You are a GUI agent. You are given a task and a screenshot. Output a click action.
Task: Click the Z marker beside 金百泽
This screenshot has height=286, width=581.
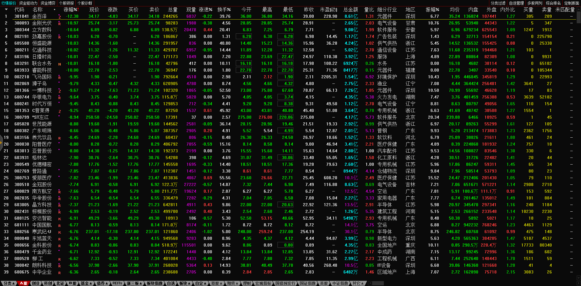coord(59,17)
